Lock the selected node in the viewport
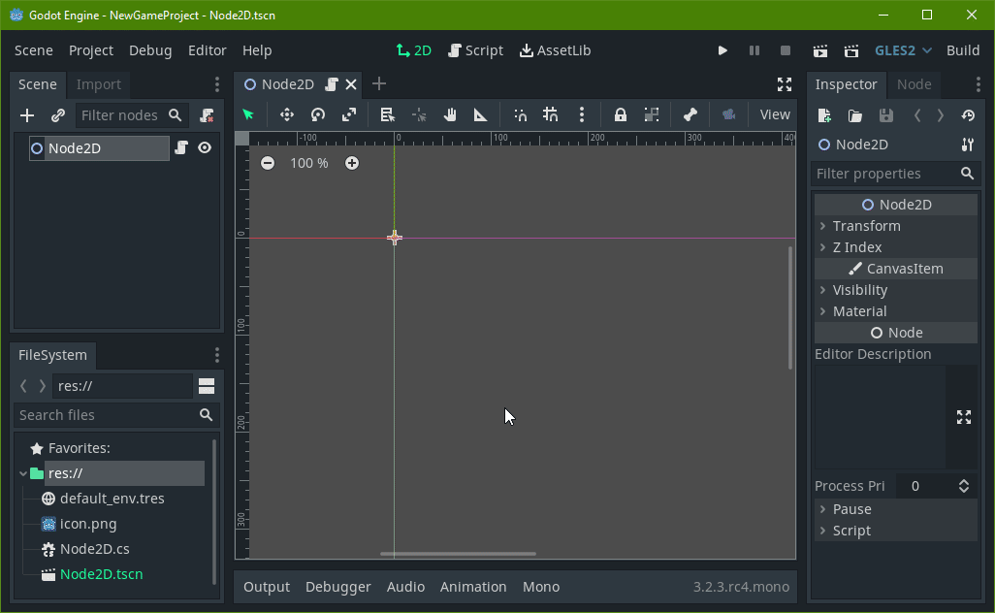Image resolution: width=995 pixels, height=613 pixels. [620, 114]
